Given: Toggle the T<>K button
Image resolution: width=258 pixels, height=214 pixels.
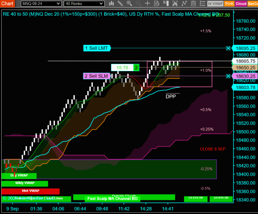Looking at the screenshot, I should point(229,4).
